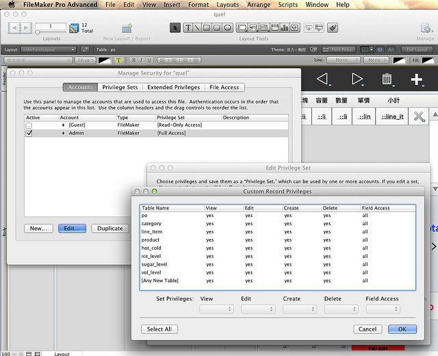
Task: Click the Select All button
Action: tap(159, 329)
